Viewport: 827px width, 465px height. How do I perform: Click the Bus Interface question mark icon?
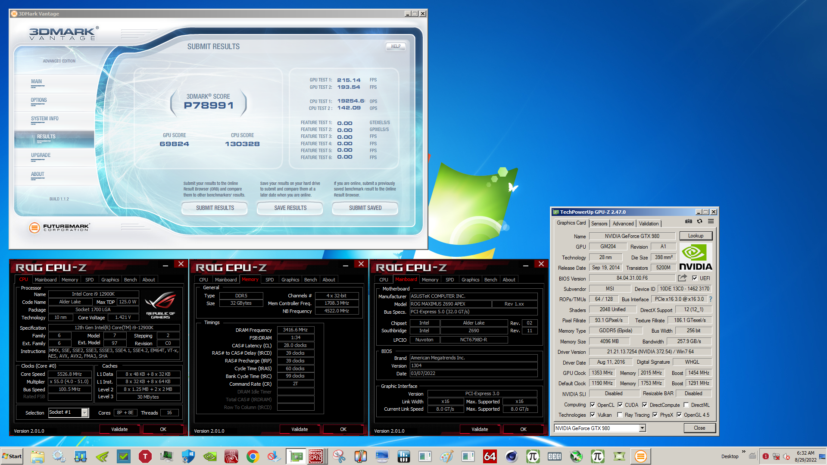[711, 299]
